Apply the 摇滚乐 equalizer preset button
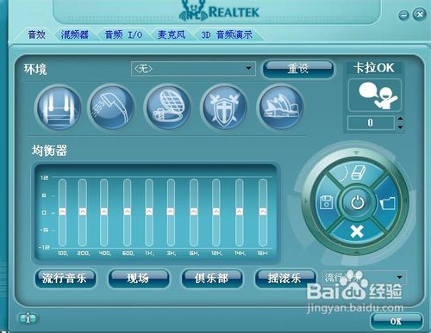Screen dimensions: 431x333 [x=285, y=278]
